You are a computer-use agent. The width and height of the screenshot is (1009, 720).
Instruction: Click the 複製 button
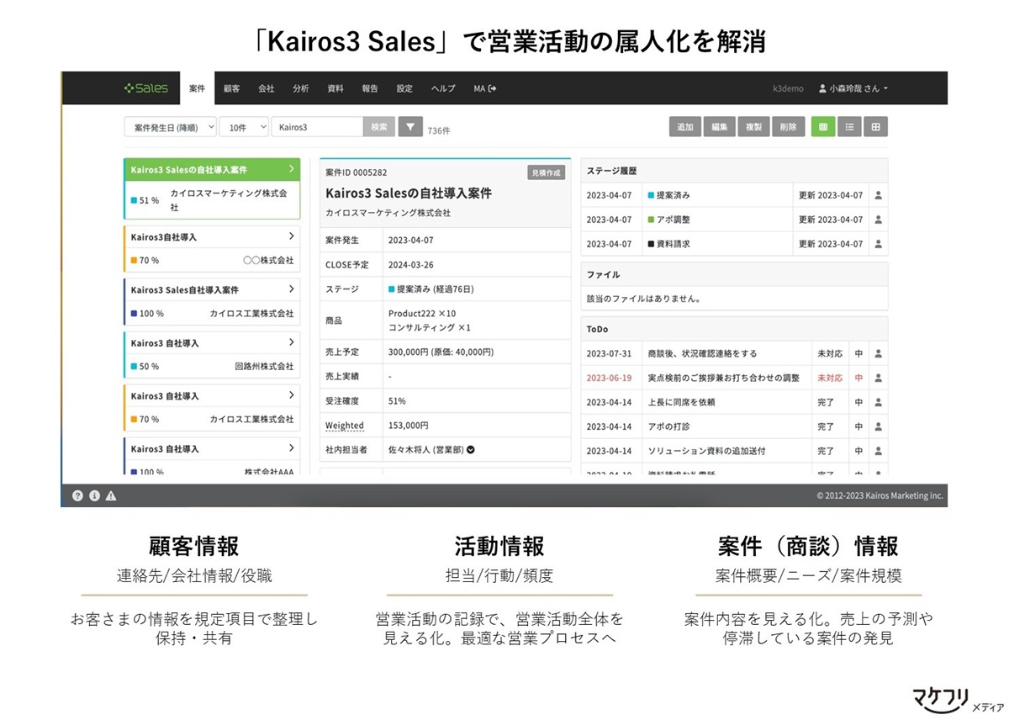click(x=753, y=127)
